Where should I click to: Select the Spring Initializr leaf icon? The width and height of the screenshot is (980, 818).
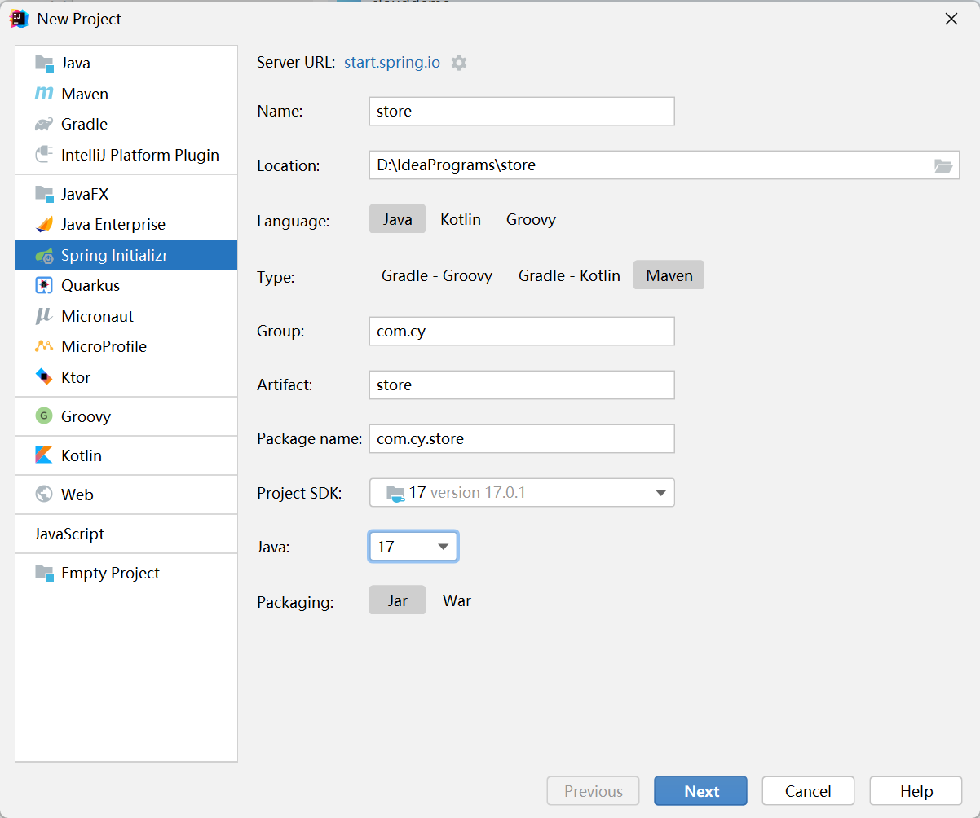(x=44, y=256)
